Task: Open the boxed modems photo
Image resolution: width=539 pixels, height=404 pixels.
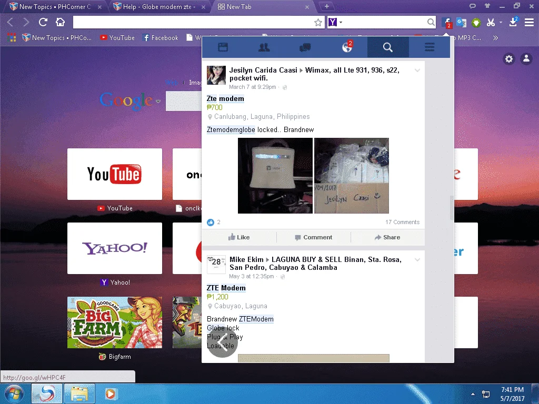Action: click(x=351, y=176)
